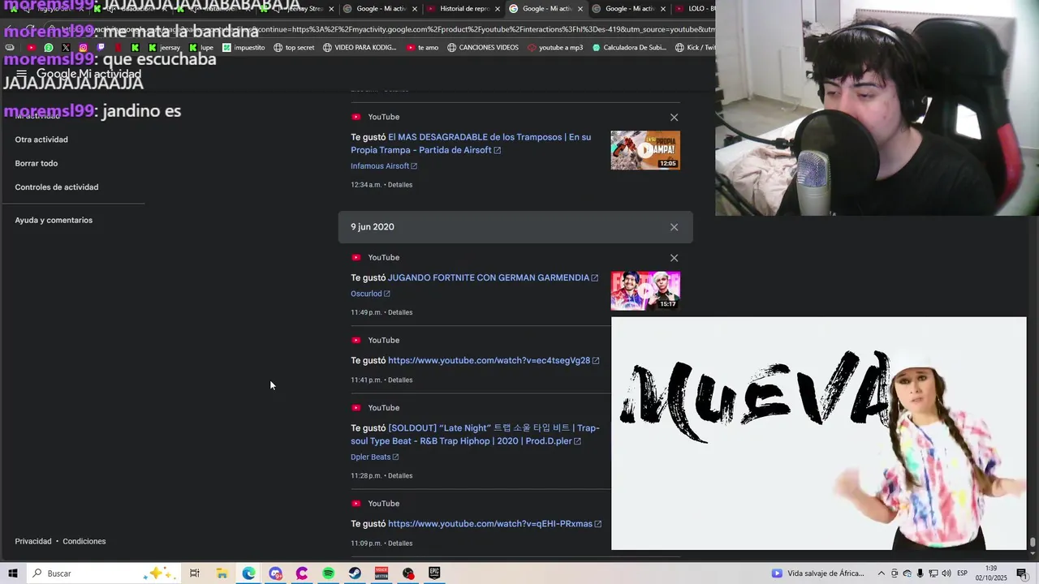
Task: Open the WhatsApp bookmark icon
Action: tap(48, 47)
